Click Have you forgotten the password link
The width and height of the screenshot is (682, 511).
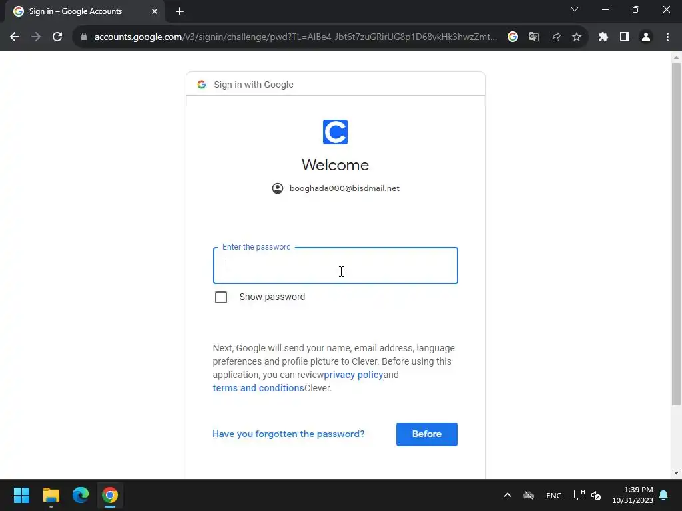288,434
